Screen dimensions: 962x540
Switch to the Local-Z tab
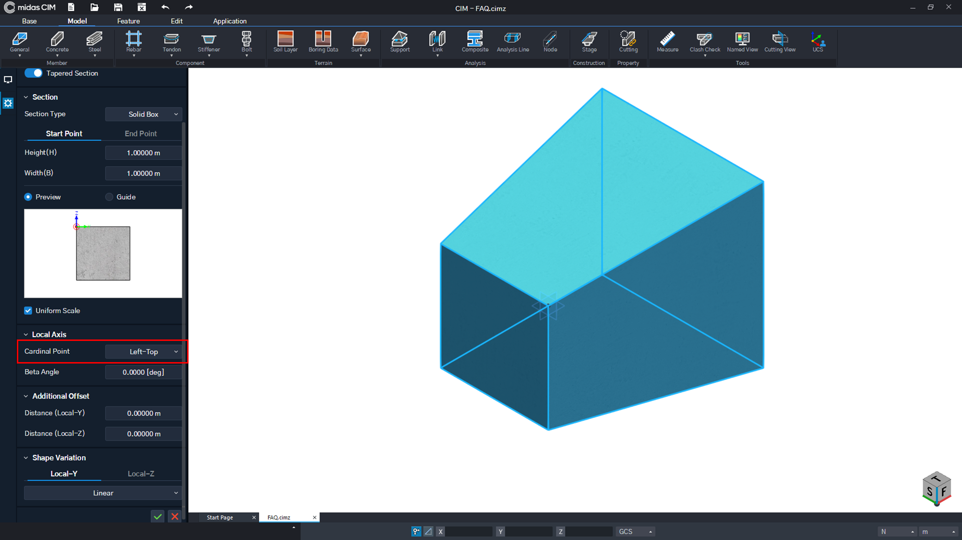(x=141, y=474)
